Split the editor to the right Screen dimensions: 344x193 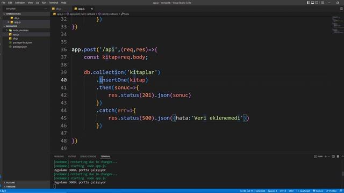pos(341,9)
